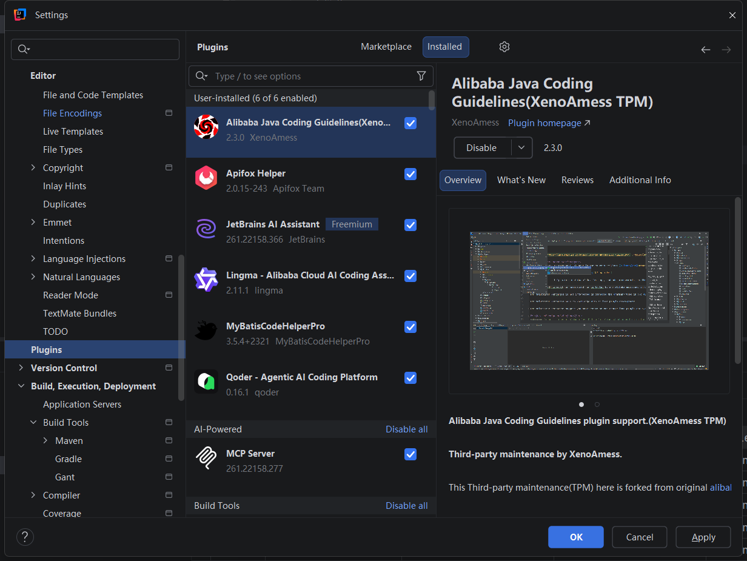Click the Apply button
This screenshot has width=747, height=561.
coord(703,537)
